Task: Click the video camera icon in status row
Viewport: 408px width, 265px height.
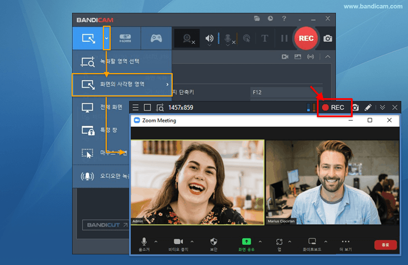Action: [285, 57]
